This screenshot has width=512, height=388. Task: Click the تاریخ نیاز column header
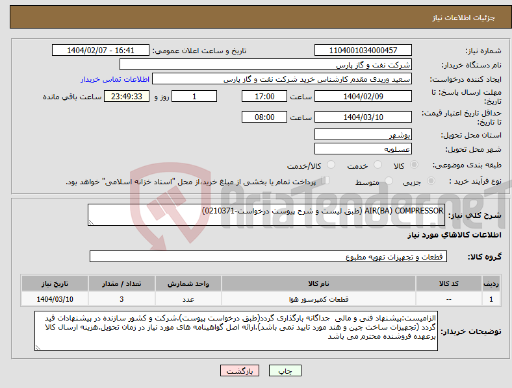tap(55, 284)
